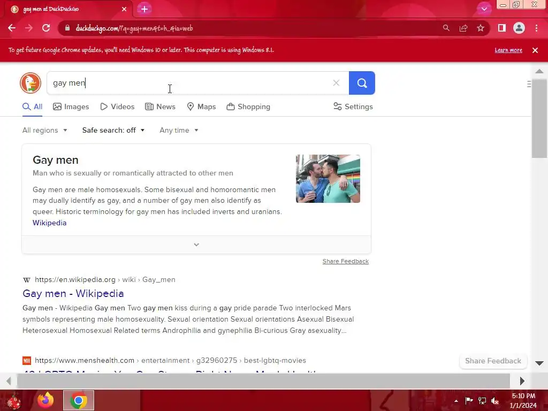548x411 pixels.
Task: Close the 'gay men at DuckDuckGo' tab
Action: pyautogui.click(x=124, y=9)
